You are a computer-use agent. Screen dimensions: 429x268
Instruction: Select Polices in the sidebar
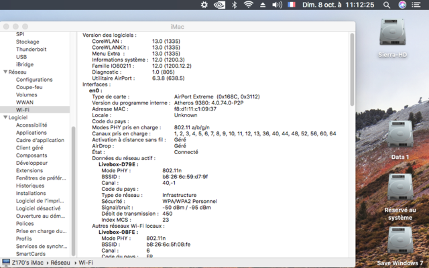[25, 223]
